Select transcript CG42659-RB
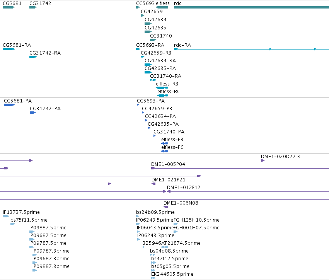The image size is (329, 280). (x=156, y=53)
